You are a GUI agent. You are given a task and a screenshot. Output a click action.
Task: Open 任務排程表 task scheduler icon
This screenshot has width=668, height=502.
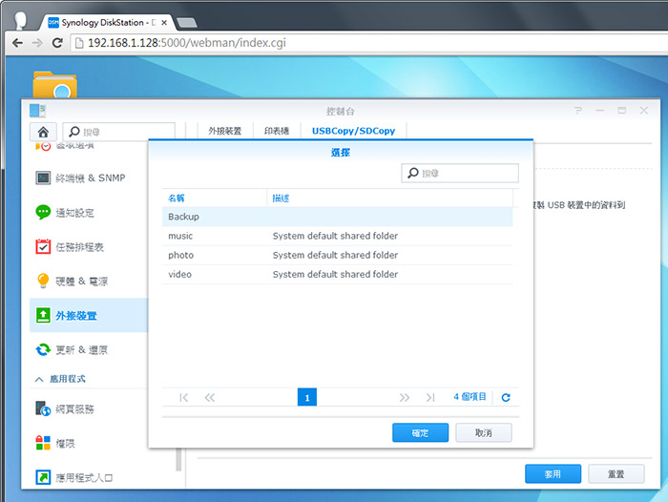tap(43, 246)
